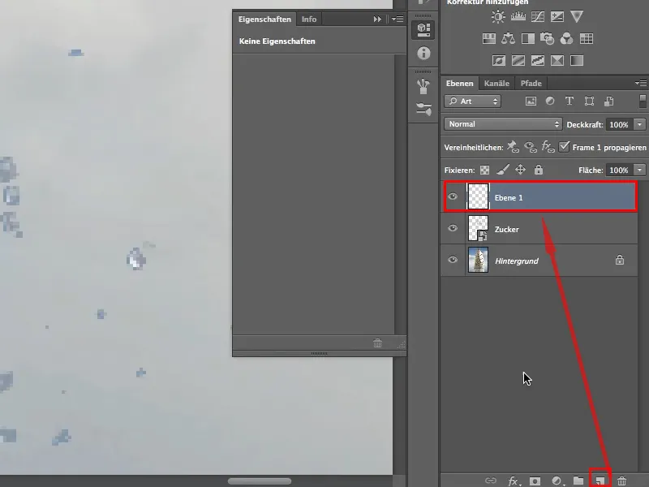
Task: Add a Vibrance adjustment (triangle icon)
Action: point(577,16)
